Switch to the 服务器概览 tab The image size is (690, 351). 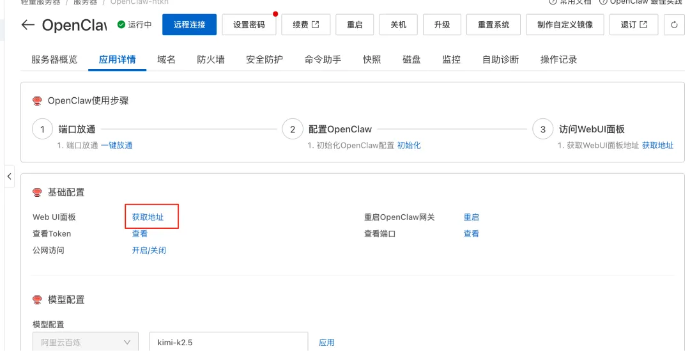coord(54,59)
